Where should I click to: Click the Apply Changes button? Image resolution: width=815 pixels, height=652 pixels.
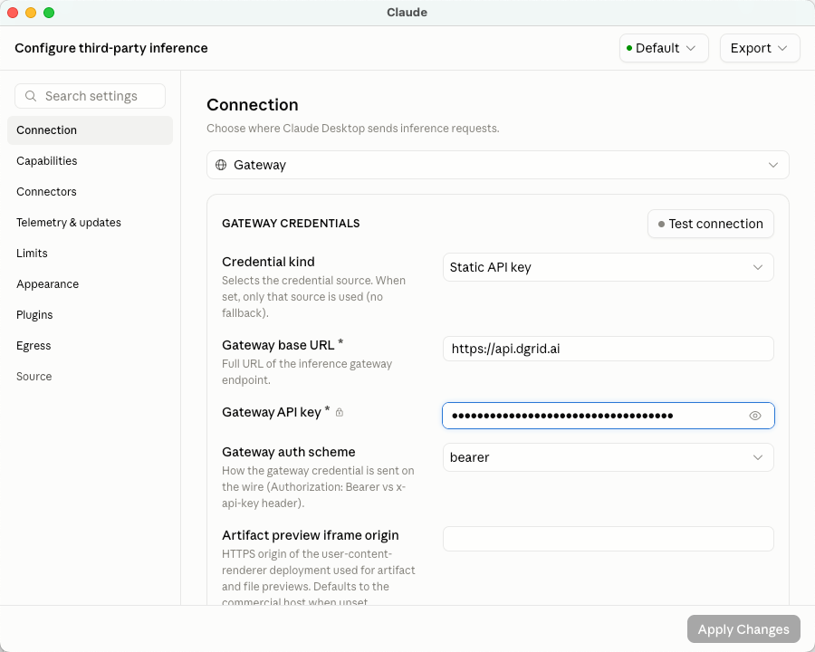click(743, 629)
